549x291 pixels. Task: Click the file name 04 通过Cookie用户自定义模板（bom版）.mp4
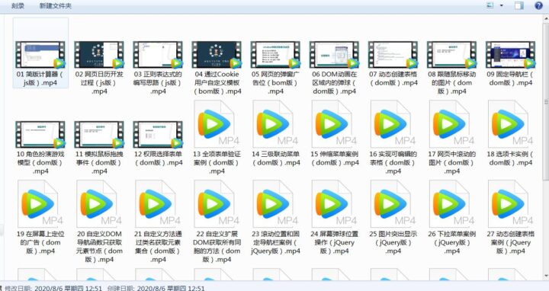(x=217, y=83)
